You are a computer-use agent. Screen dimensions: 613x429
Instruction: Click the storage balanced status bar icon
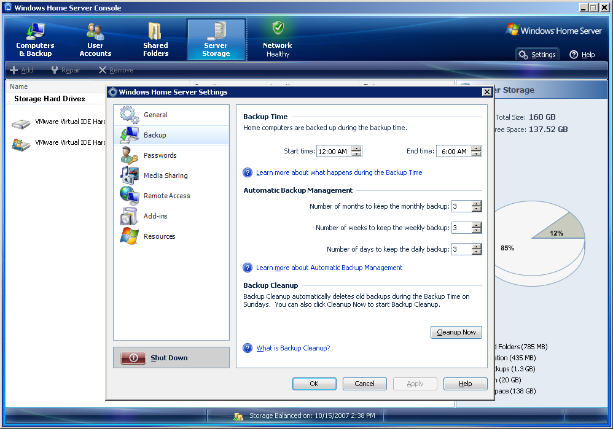[x=238, y=417]
